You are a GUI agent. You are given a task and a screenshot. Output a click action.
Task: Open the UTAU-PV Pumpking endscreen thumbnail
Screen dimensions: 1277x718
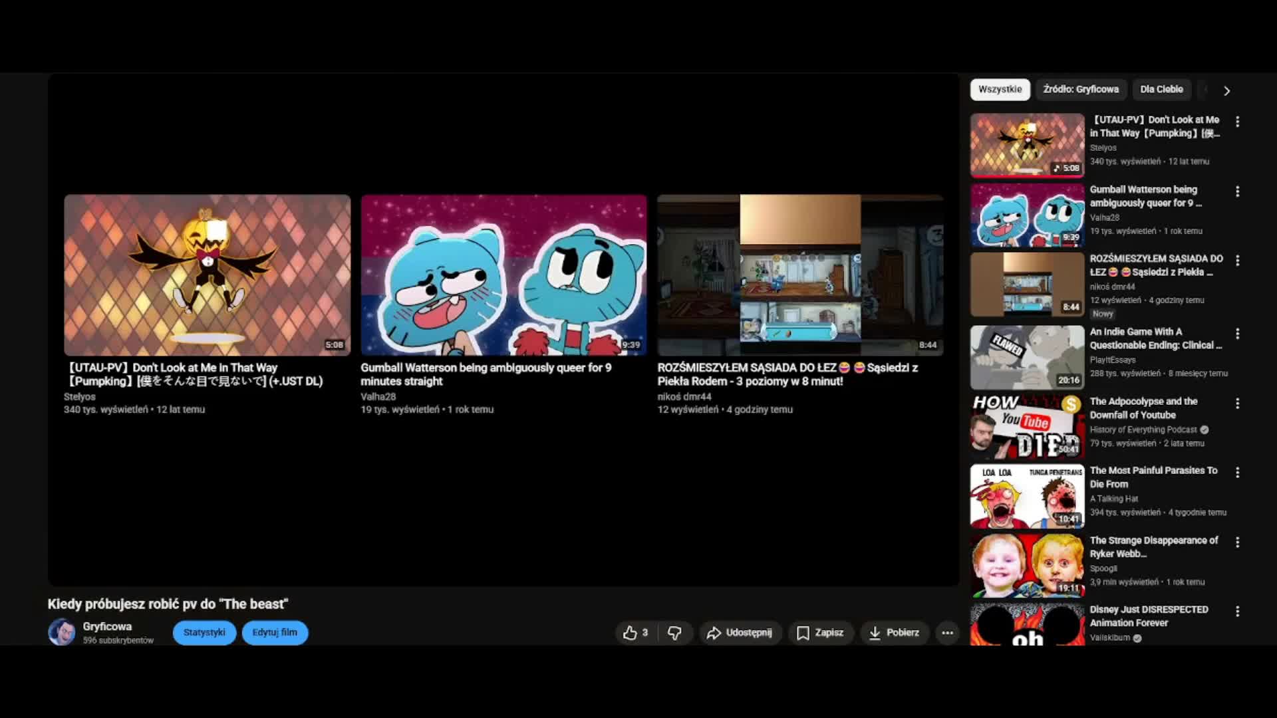coord(207,275)
